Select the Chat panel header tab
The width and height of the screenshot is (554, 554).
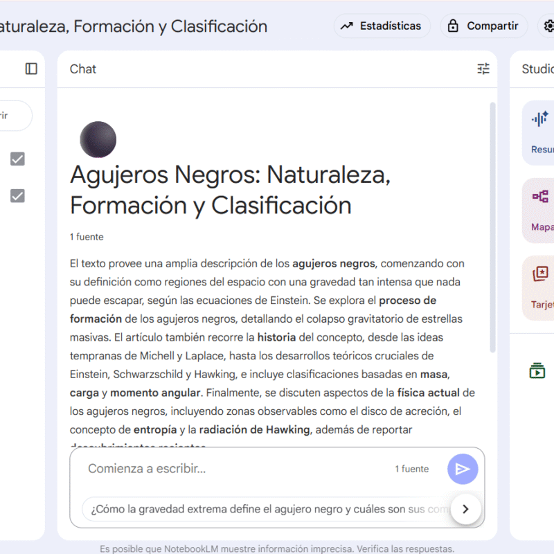[x=83, y=69]
